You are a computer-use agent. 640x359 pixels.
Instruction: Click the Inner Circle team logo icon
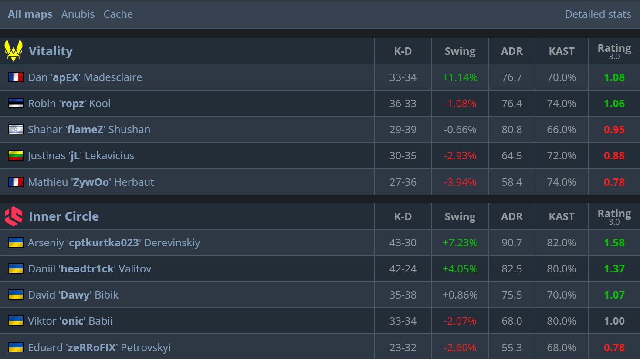(x=14, y=216)
